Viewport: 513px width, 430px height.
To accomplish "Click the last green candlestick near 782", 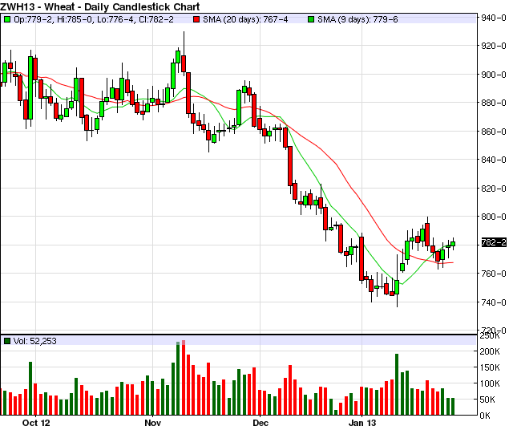I will [x=453, y=244].
